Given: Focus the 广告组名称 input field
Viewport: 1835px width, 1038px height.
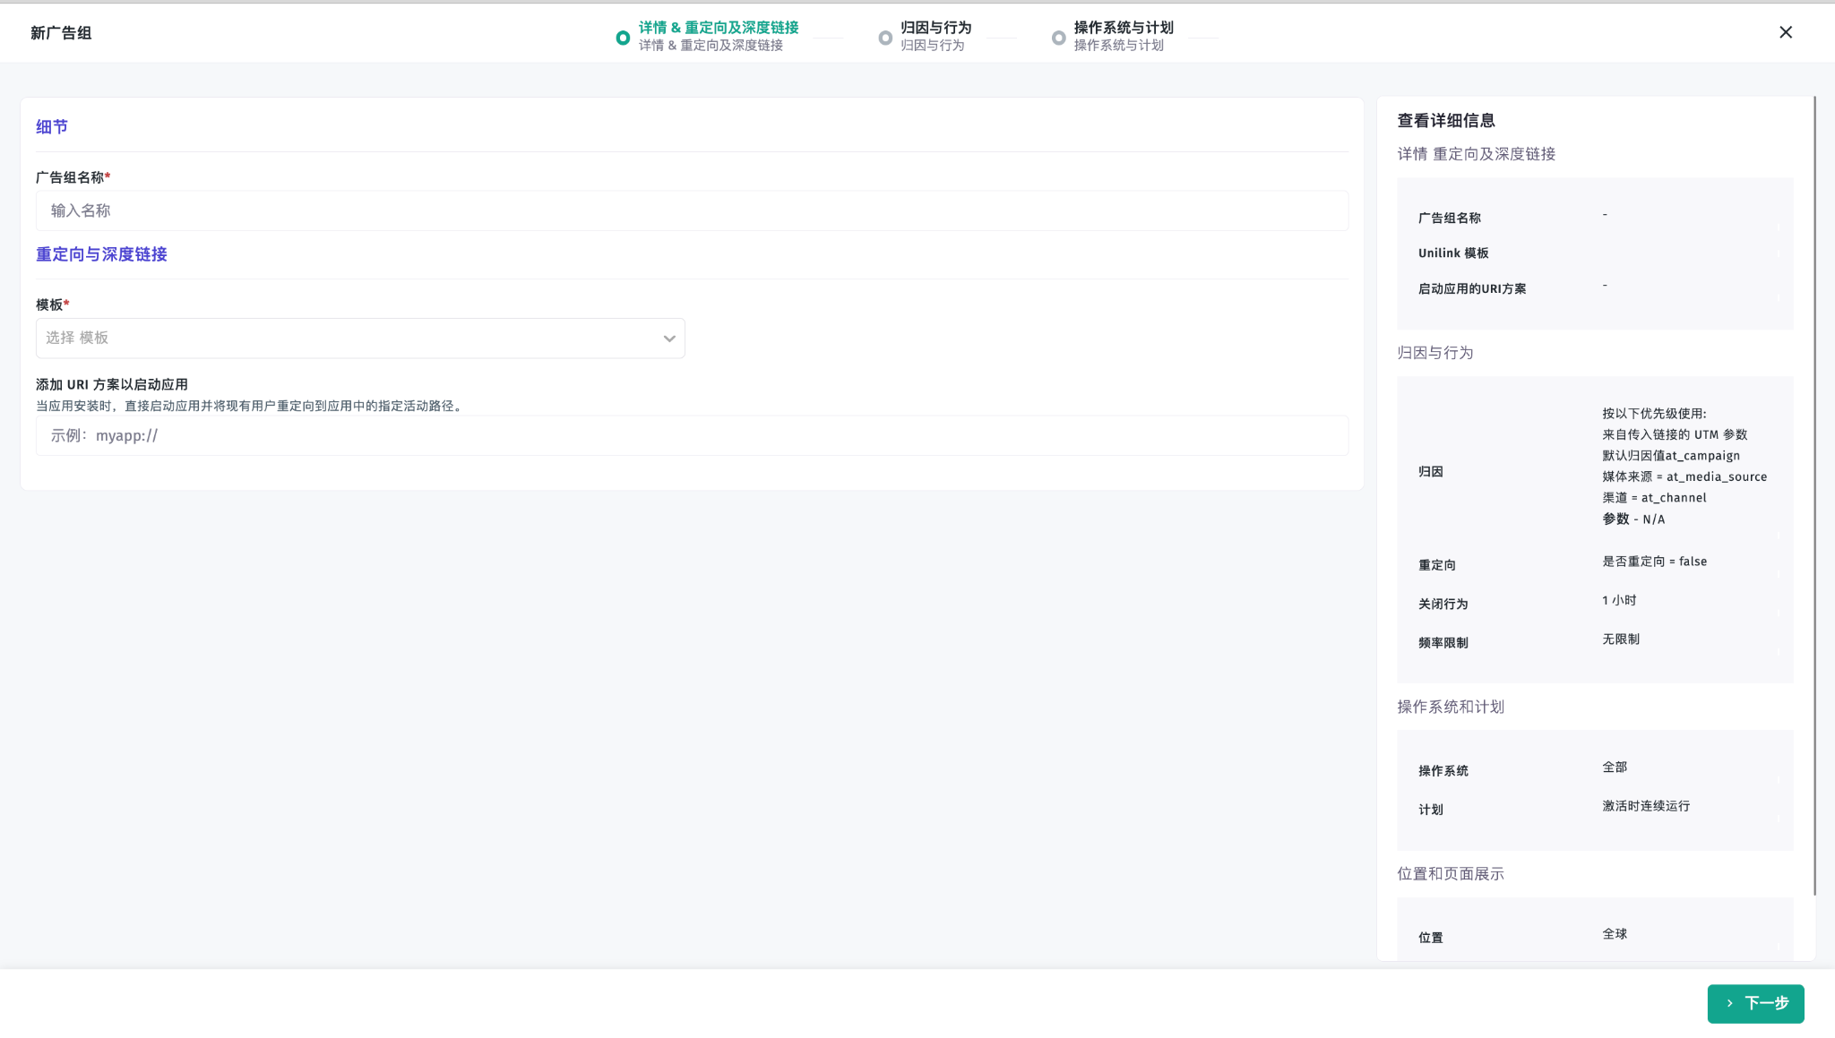Looking at the screenshot, I should (x=692, y=210).
